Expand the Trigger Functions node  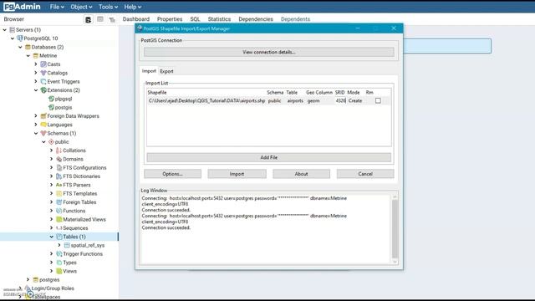tap(52, 254)
